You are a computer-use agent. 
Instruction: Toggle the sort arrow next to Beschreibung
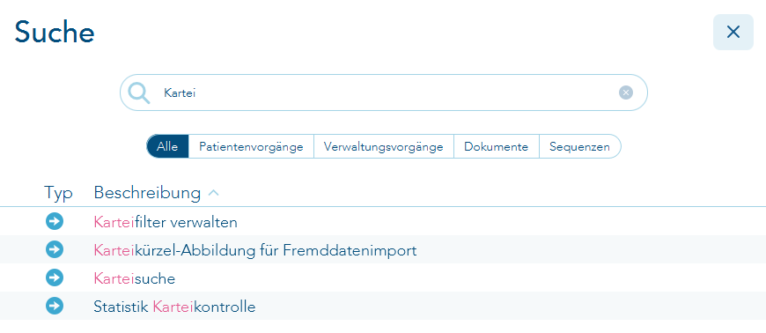coord(213,193)
